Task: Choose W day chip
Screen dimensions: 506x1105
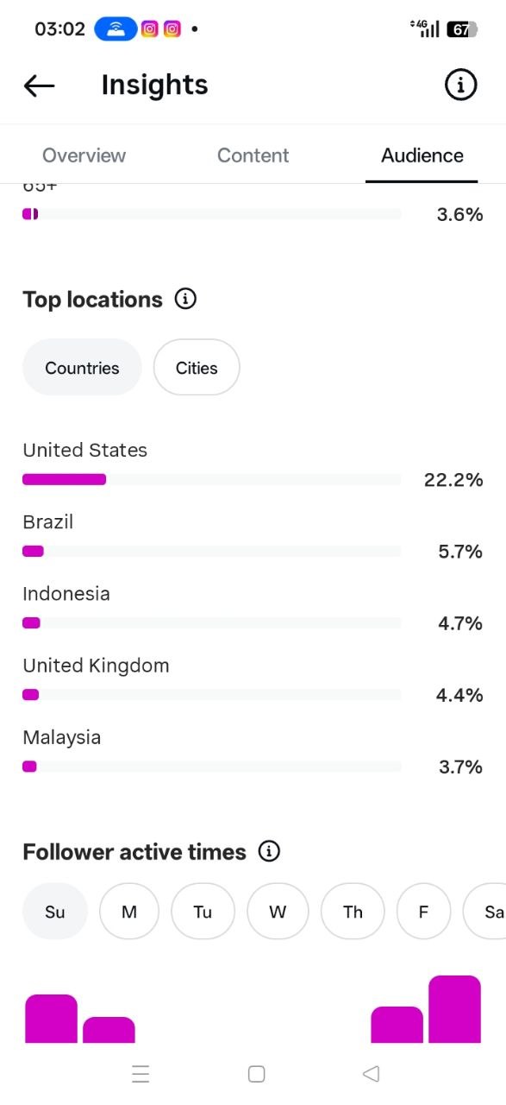Action: [278, 911]
